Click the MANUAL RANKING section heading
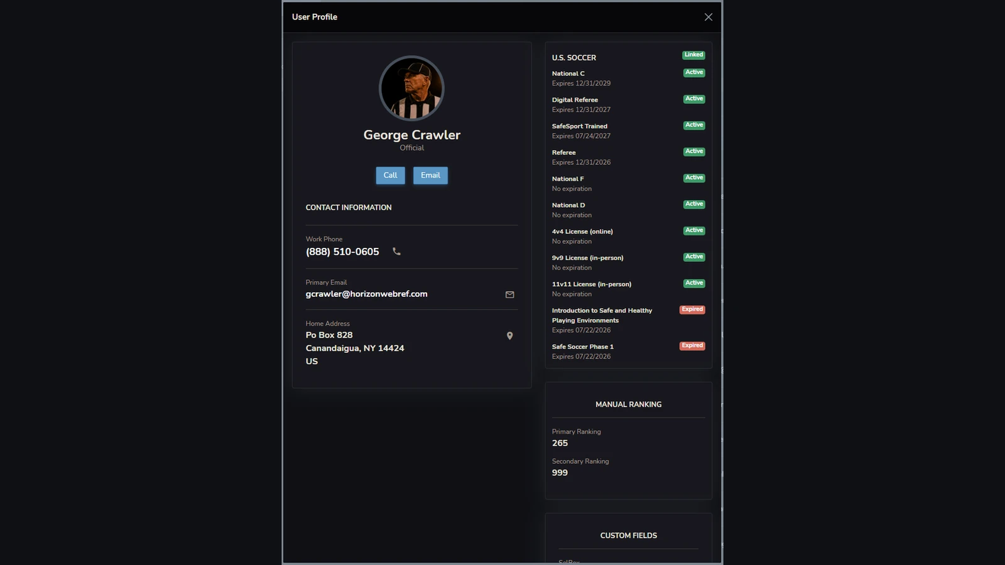 point(628,404)
